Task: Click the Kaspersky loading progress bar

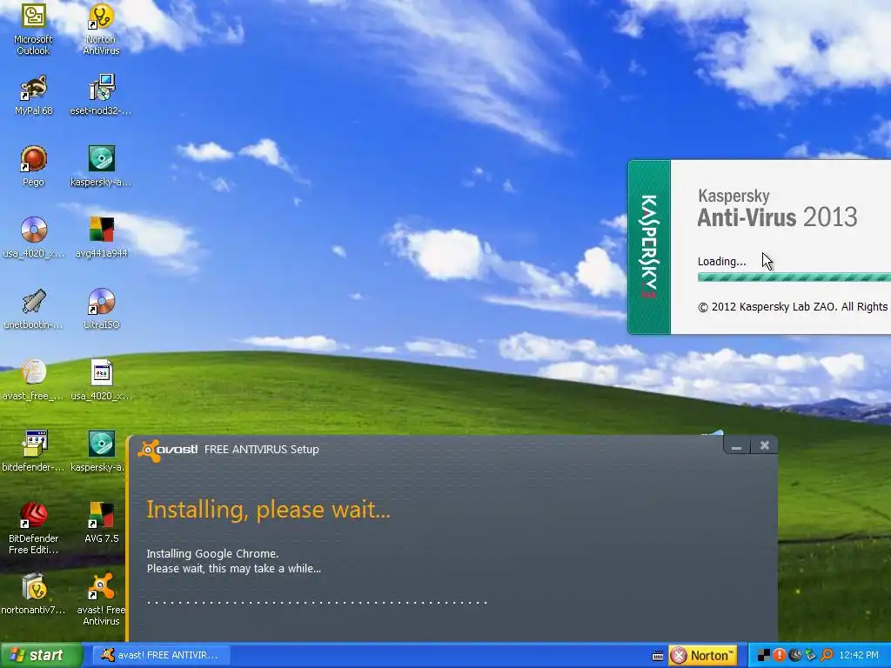Action: click(x=794, y=277)
